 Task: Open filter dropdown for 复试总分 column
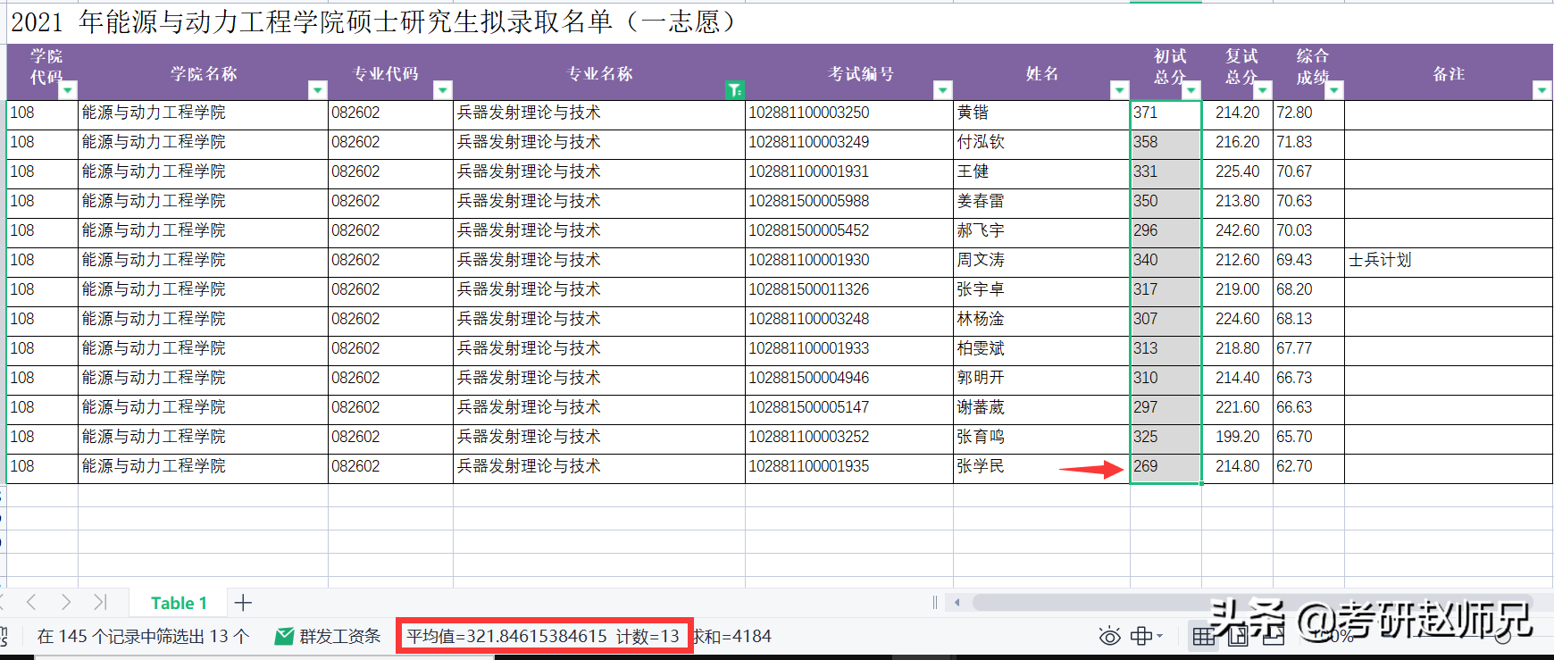(x=1263, y=90)
